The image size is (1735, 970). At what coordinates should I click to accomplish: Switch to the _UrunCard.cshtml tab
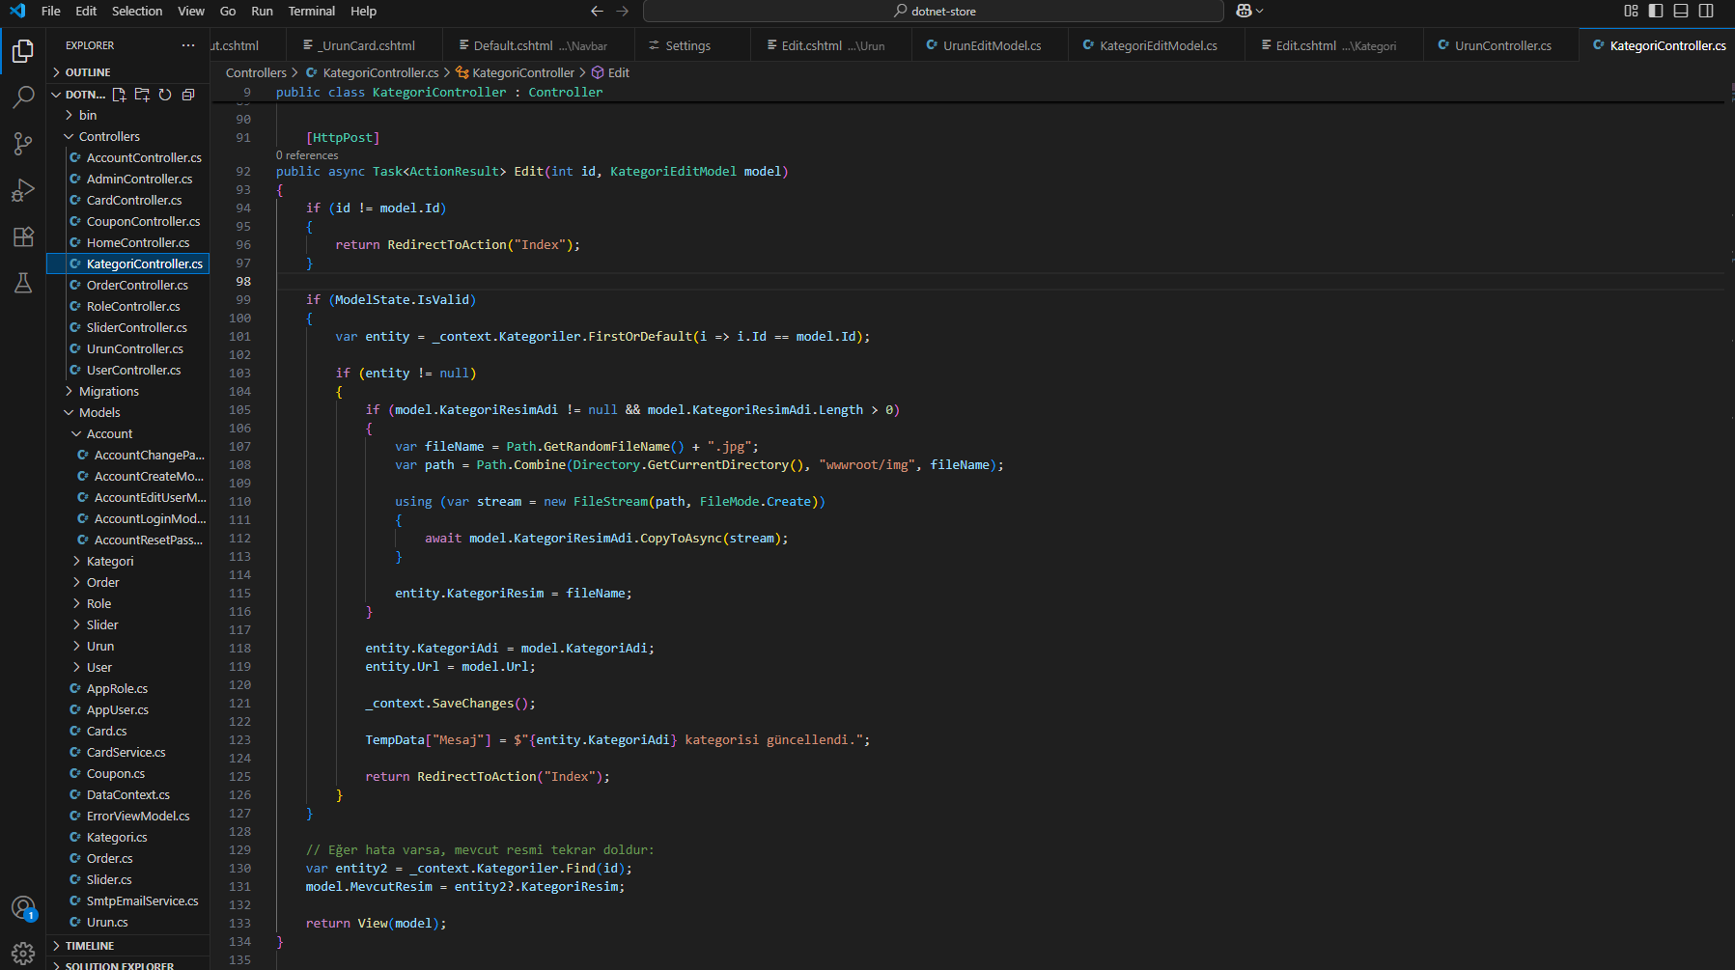pos(365,45)
